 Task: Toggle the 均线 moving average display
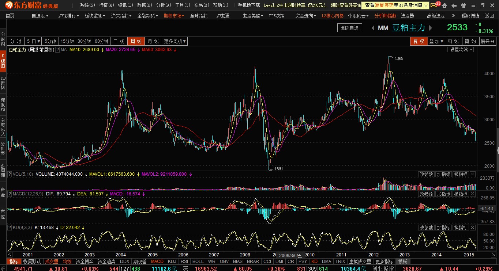(67, 262)
